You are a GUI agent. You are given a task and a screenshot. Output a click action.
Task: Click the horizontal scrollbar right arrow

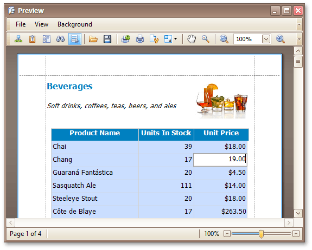[x=289, y=222]
